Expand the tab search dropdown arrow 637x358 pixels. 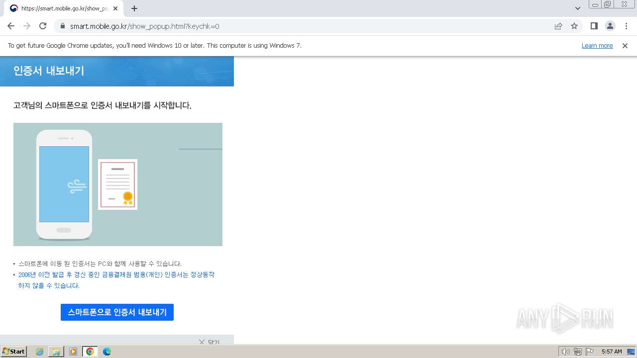click(578, 8)
